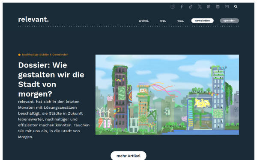Screen dimensions: 257x160
Task: Open the Mastodon icon
Action: [209, 6]
